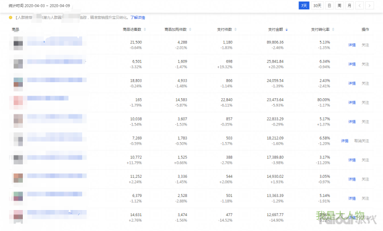
Task: Click the yellow notice icon
Action: pos(11,17)
